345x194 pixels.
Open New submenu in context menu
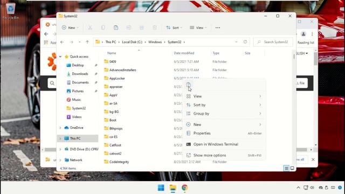[x=224, y=124]
